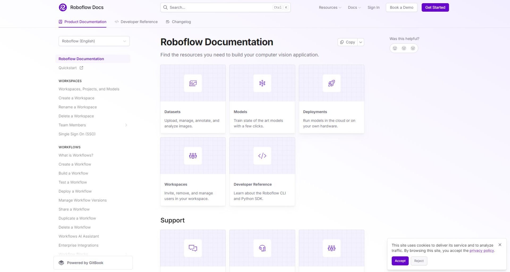Switch to the Changelog tab

(178, 22)
